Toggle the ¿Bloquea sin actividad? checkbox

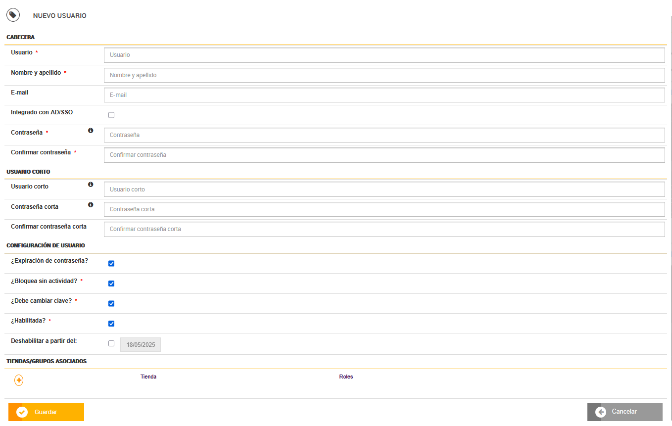(x=111, y=284)
